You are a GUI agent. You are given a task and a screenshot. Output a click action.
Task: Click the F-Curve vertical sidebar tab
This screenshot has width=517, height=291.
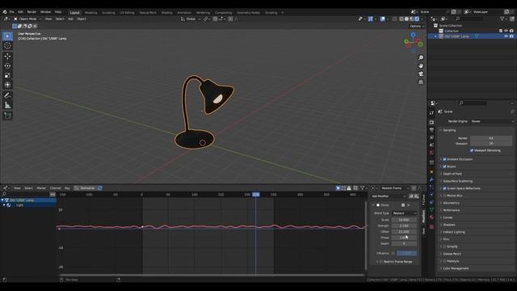[423, 200]
